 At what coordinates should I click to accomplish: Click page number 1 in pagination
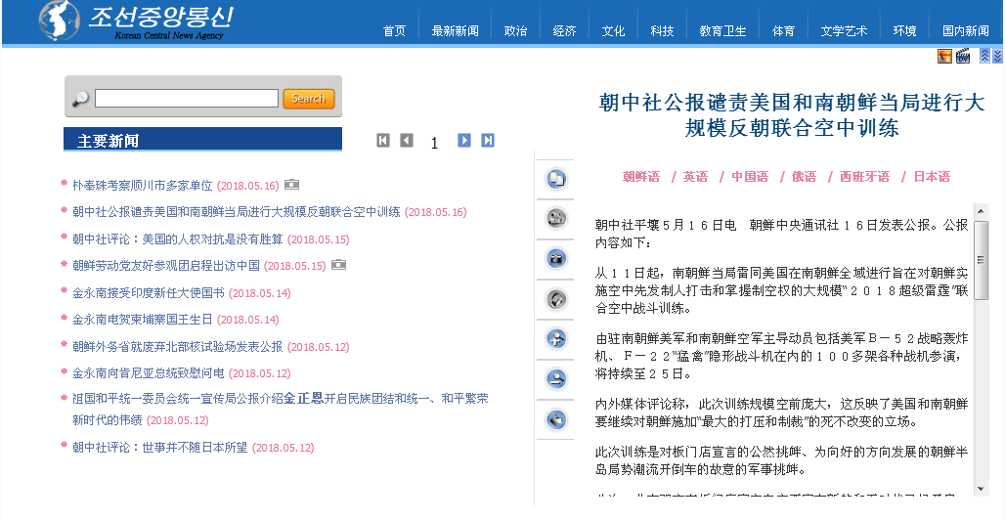tap(435, 143)
